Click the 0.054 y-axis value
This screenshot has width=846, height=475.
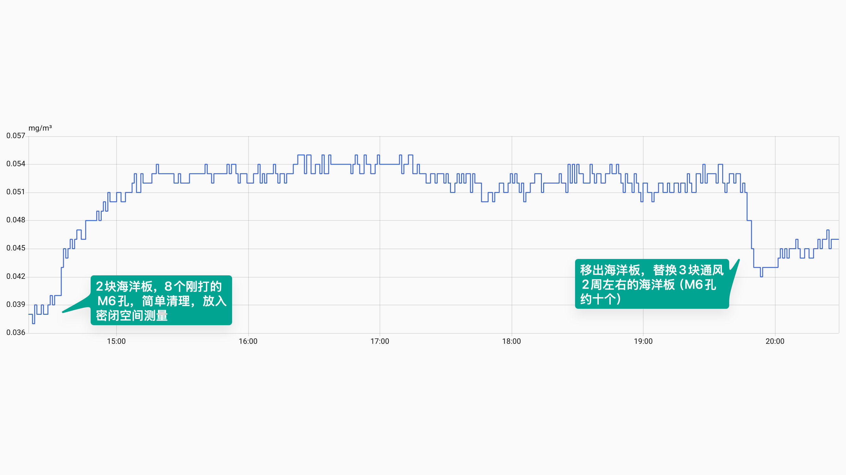pos(16,164)
